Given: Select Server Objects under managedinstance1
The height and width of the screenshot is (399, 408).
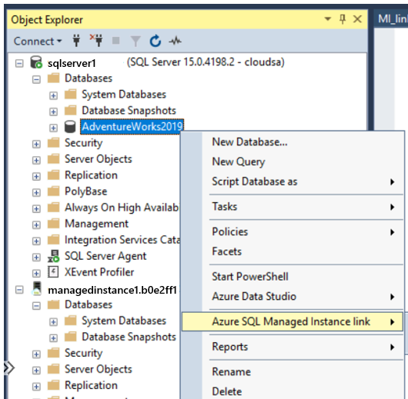Looking at the screenshot, I should point(99,369).
